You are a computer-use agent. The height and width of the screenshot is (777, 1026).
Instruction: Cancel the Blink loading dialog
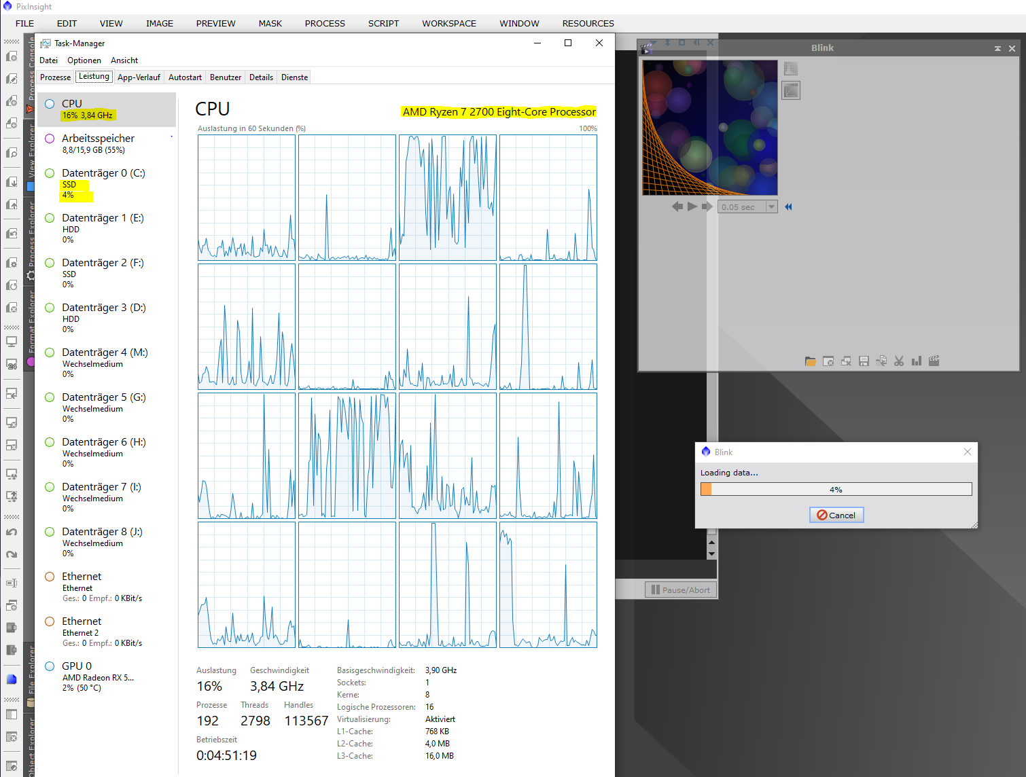click(836, 515)
